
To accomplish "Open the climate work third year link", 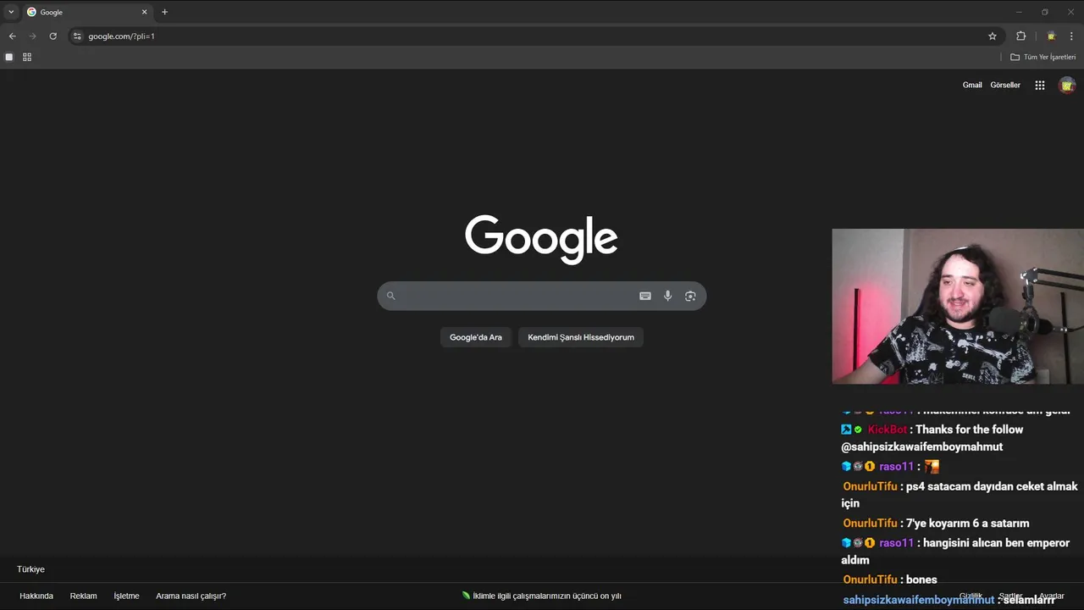I will coord(541,596).
